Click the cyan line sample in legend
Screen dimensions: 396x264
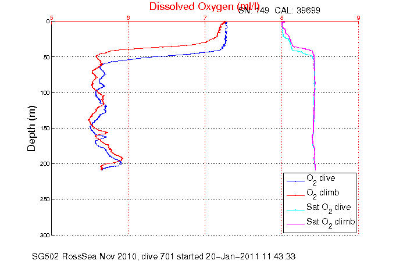pos(295,210)
